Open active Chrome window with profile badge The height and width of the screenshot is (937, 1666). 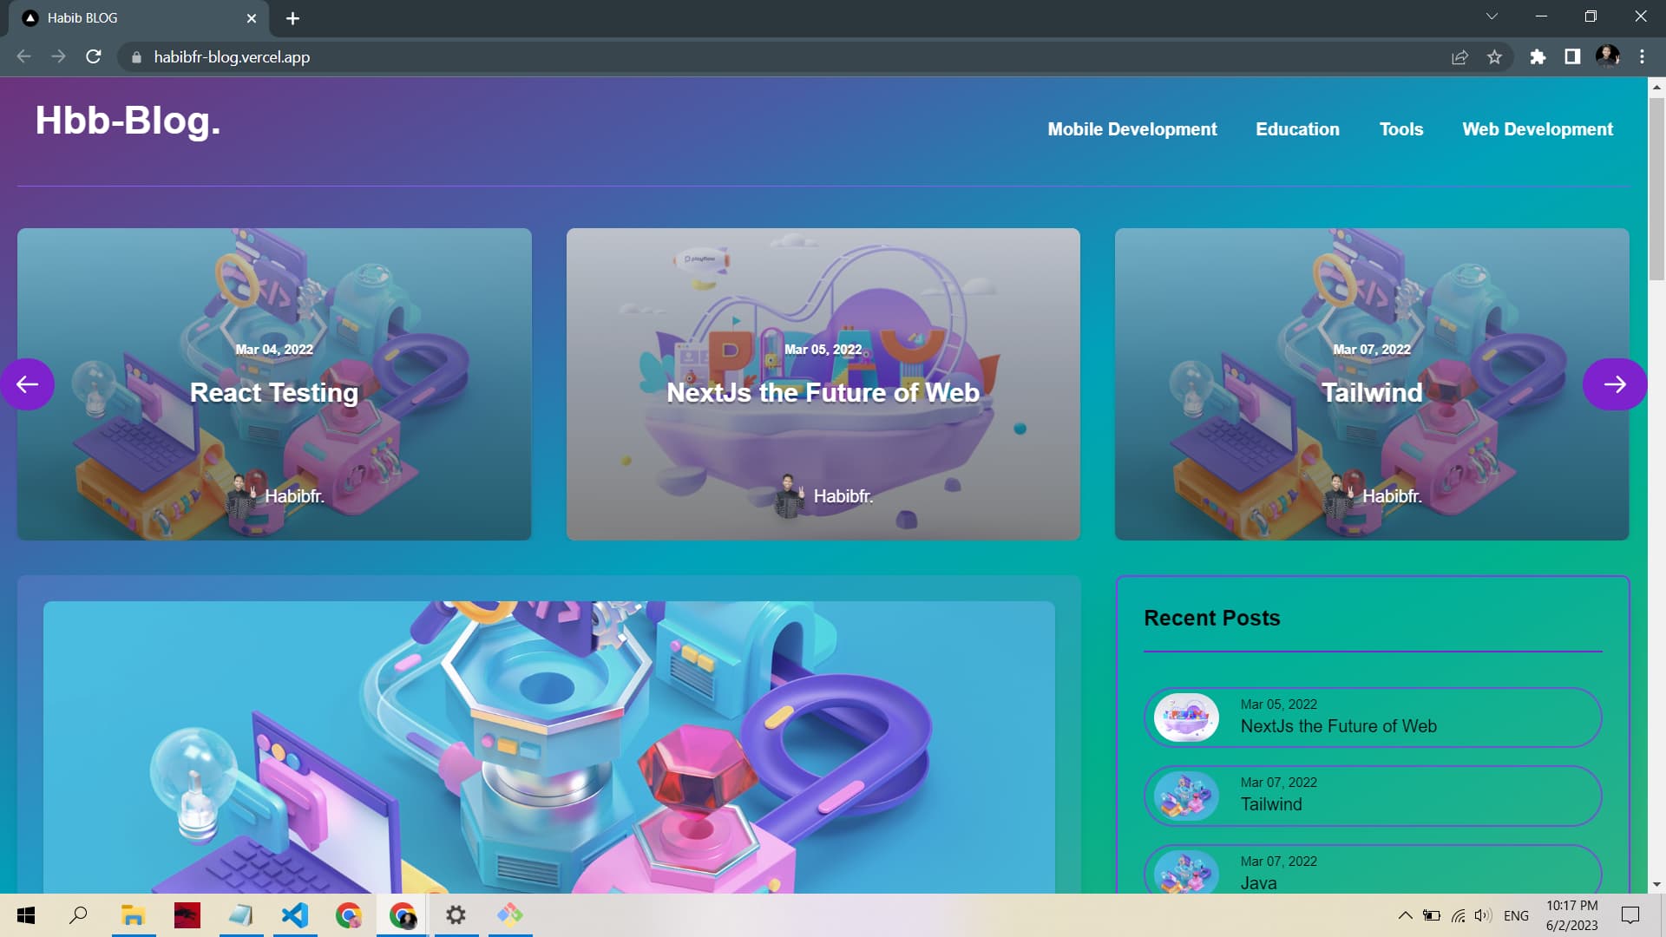tap(403, 915)
